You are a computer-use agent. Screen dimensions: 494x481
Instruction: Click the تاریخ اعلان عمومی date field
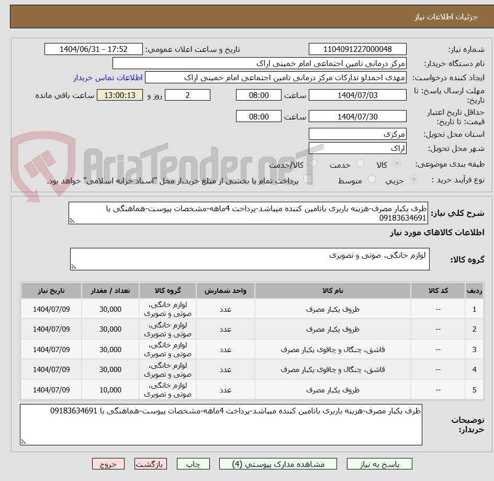pyautogui.click(x=95, y=49)
